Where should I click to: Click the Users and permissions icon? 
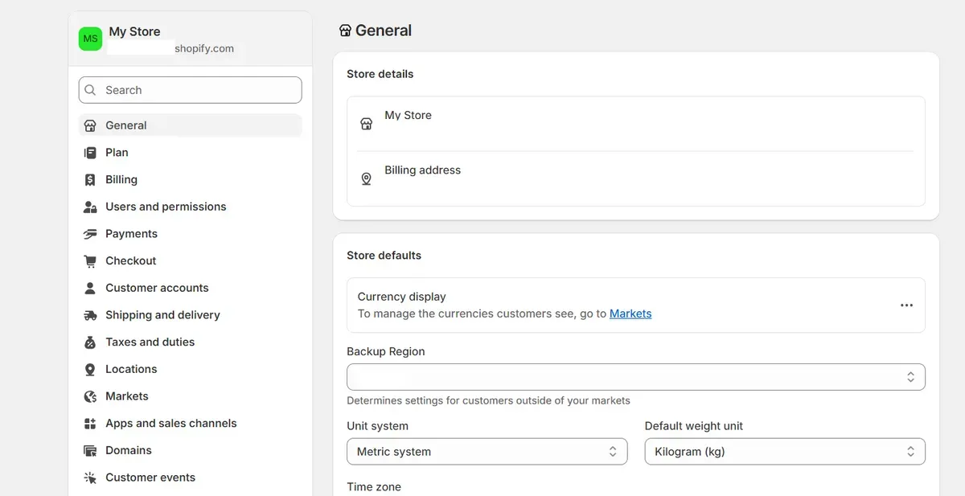click(90, 207)
